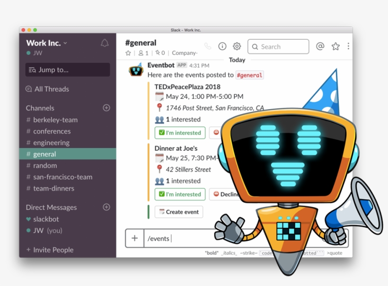Viewport: 388px width, 286px height.
Task: Click the Eventbot avatar
Action: click(136, 69)
